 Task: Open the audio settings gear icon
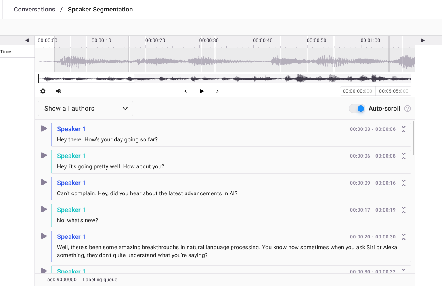click(42, 91)
